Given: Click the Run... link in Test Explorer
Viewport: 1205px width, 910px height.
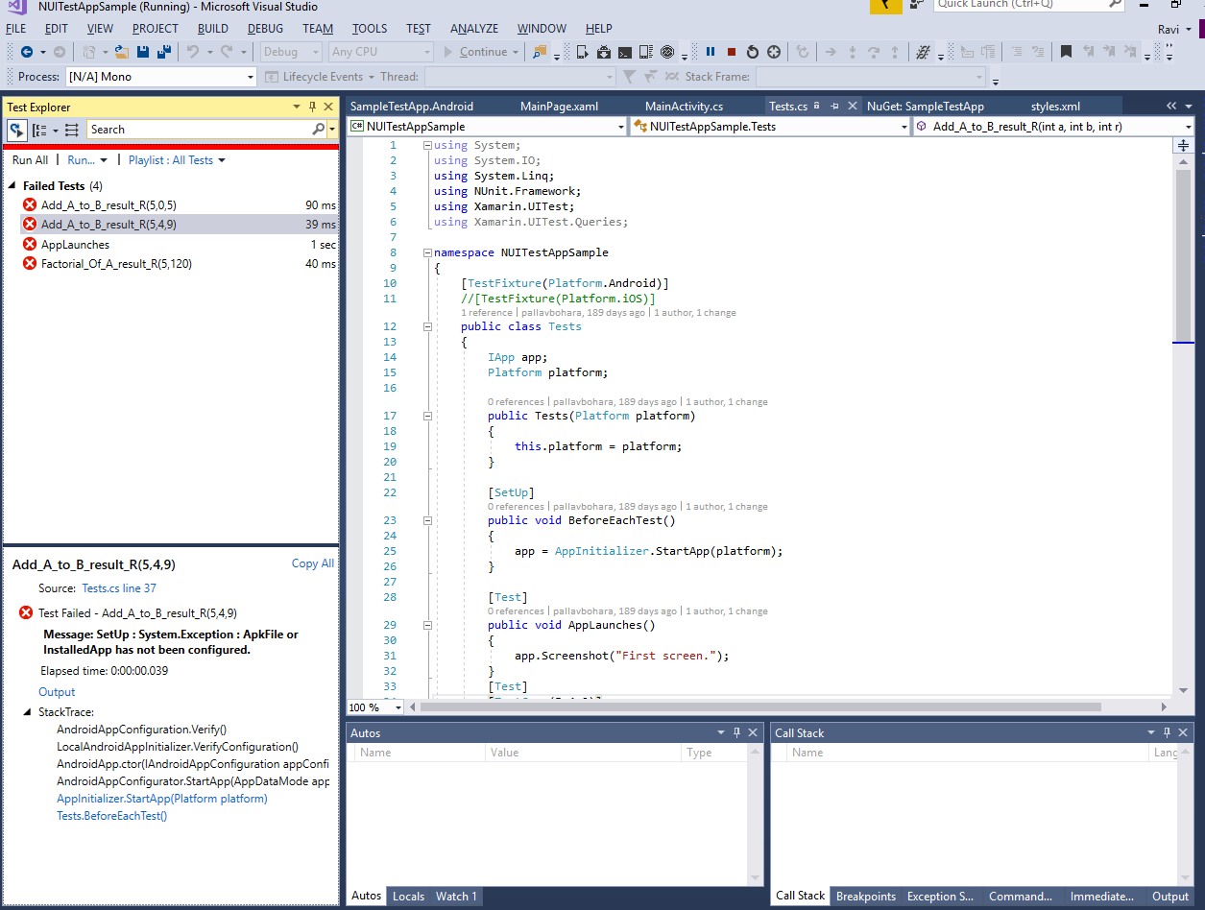Looking at the screenshot, I should tap(81, 160).
